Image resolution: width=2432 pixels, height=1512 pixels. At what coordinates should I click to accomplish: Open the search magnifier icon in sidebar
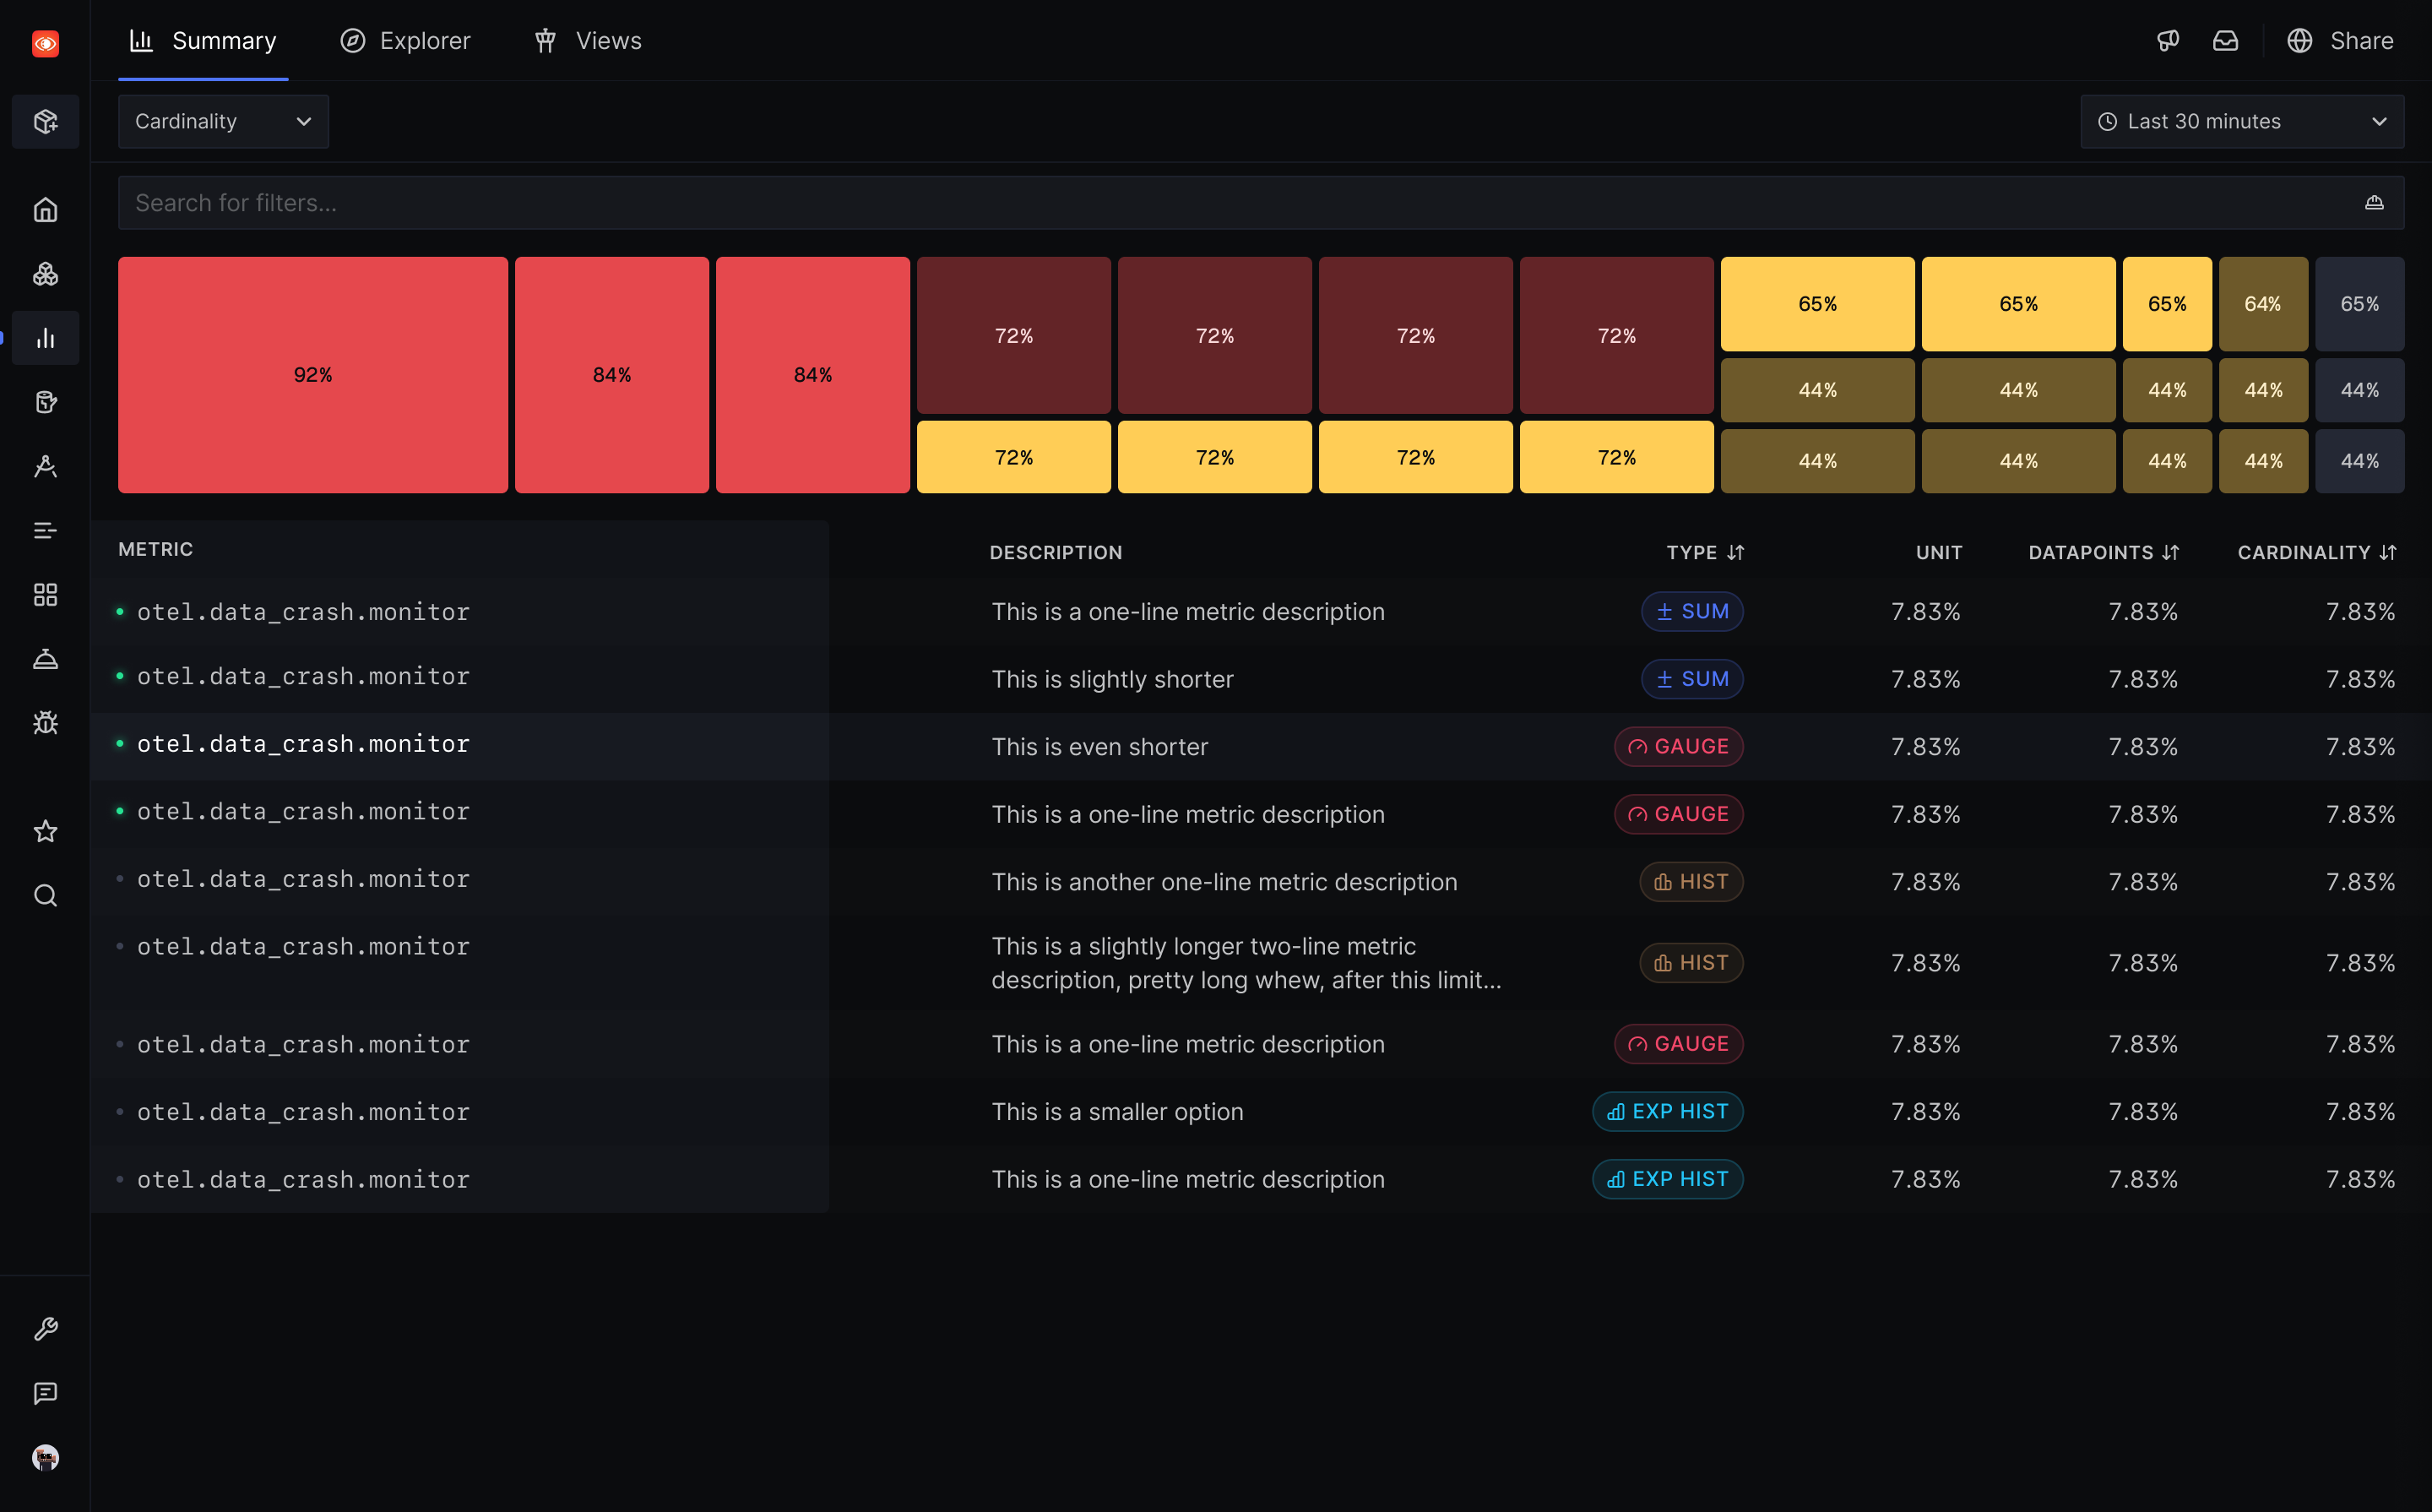45,895
